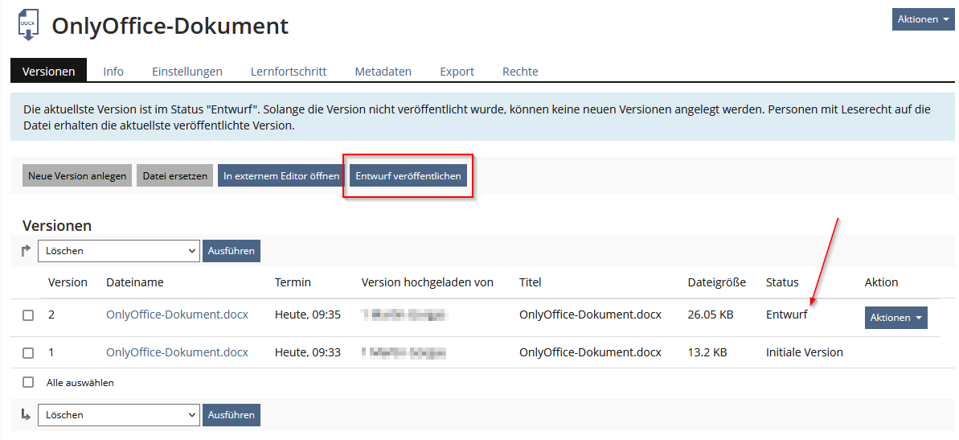Expand the lower Löschen action dropdown
Screen dimensions: 959x440
(118, 415)
